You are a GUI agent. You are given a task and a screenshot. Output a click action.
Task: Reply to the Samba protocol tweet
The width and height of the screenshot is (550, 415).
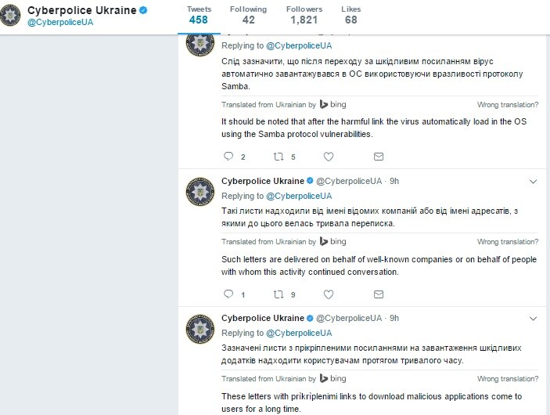tap(228, 157)
